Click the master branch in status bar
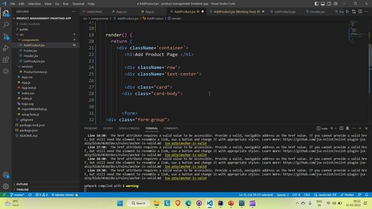The image size is (372, 209). point(17,195)
